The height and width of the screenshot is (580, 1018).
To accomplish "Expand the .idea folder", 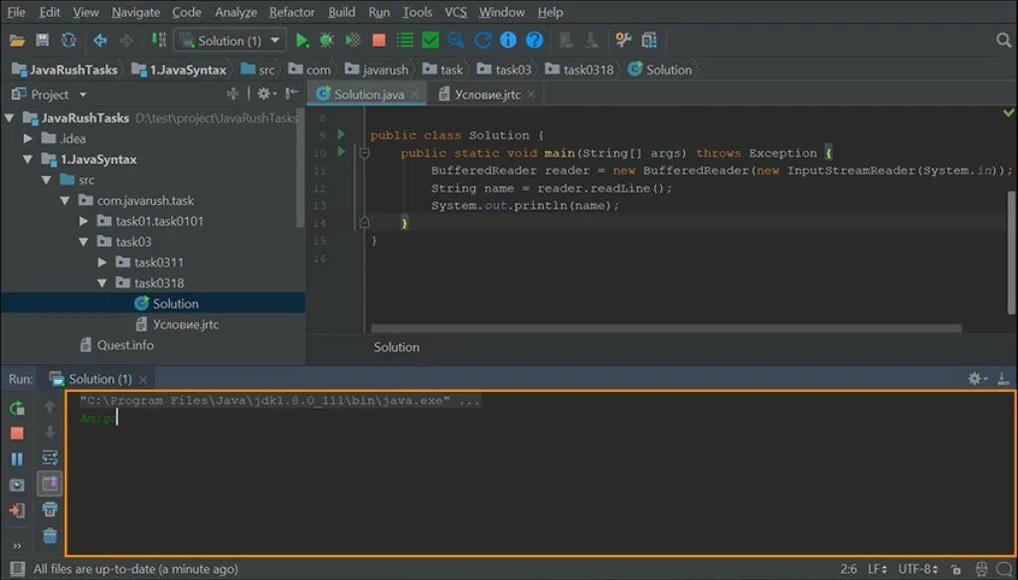I will point(28,138).
